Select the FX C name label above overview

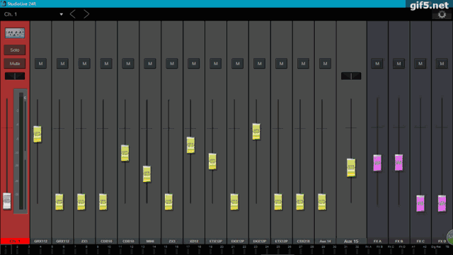coord(420,241)
